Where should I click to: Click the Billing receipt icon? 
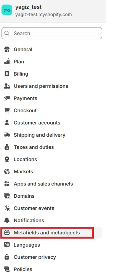[x=7, y=74]
